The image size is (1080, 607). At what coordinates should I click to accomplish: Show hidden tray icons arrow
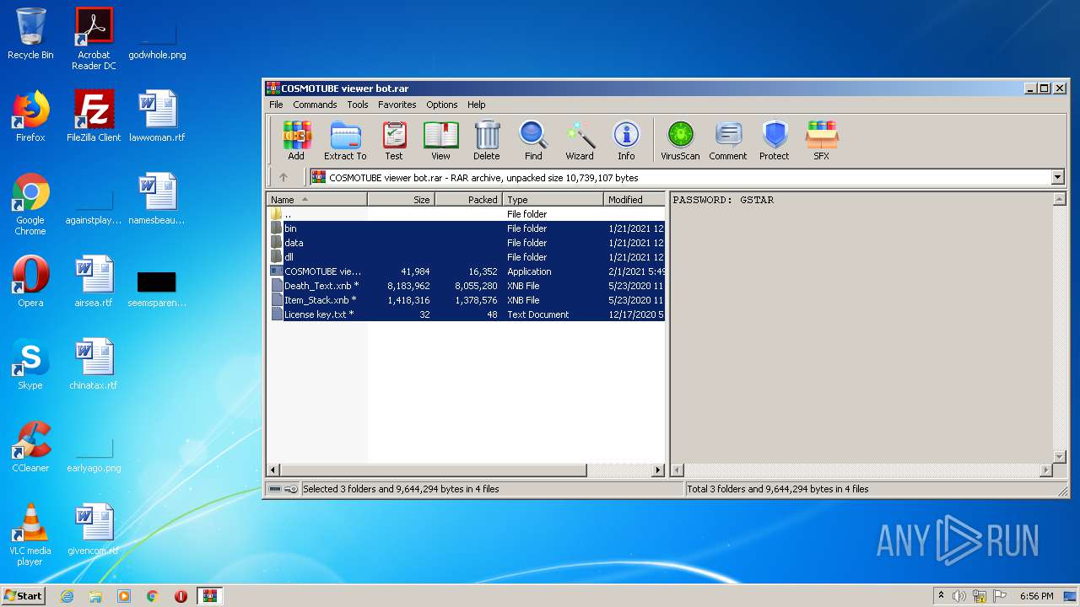pos(942,596)
